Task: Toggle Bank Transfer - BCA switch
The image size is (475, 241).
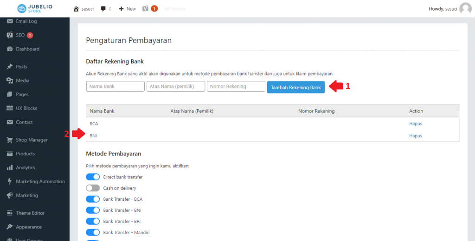Action: [x=93, y=199]
